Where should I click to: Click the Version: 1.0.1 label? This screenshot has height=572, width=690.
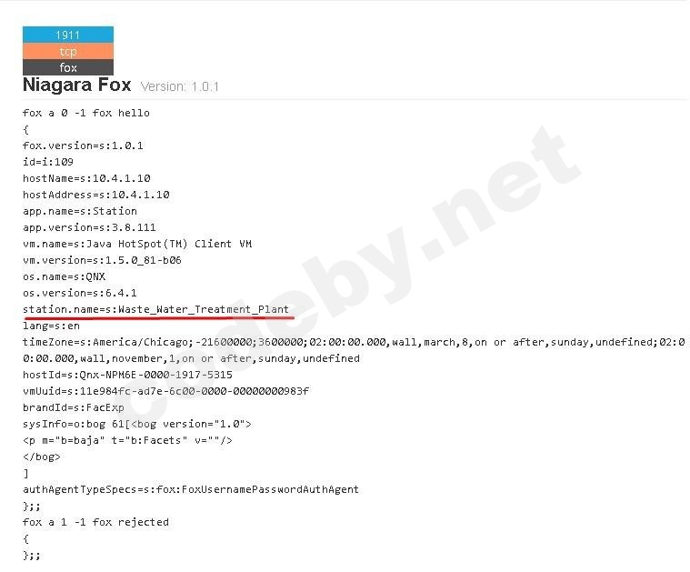(179, 86)
